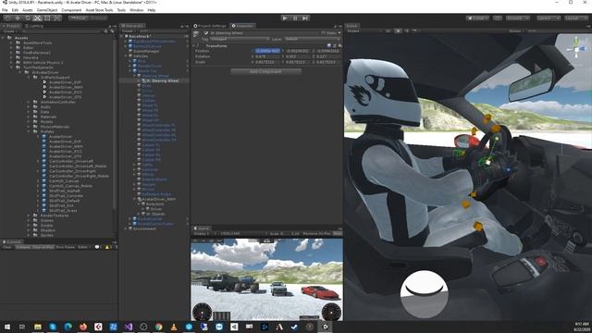Open VLC media player from the taskbar
The image size is (592, 333).
174,327
